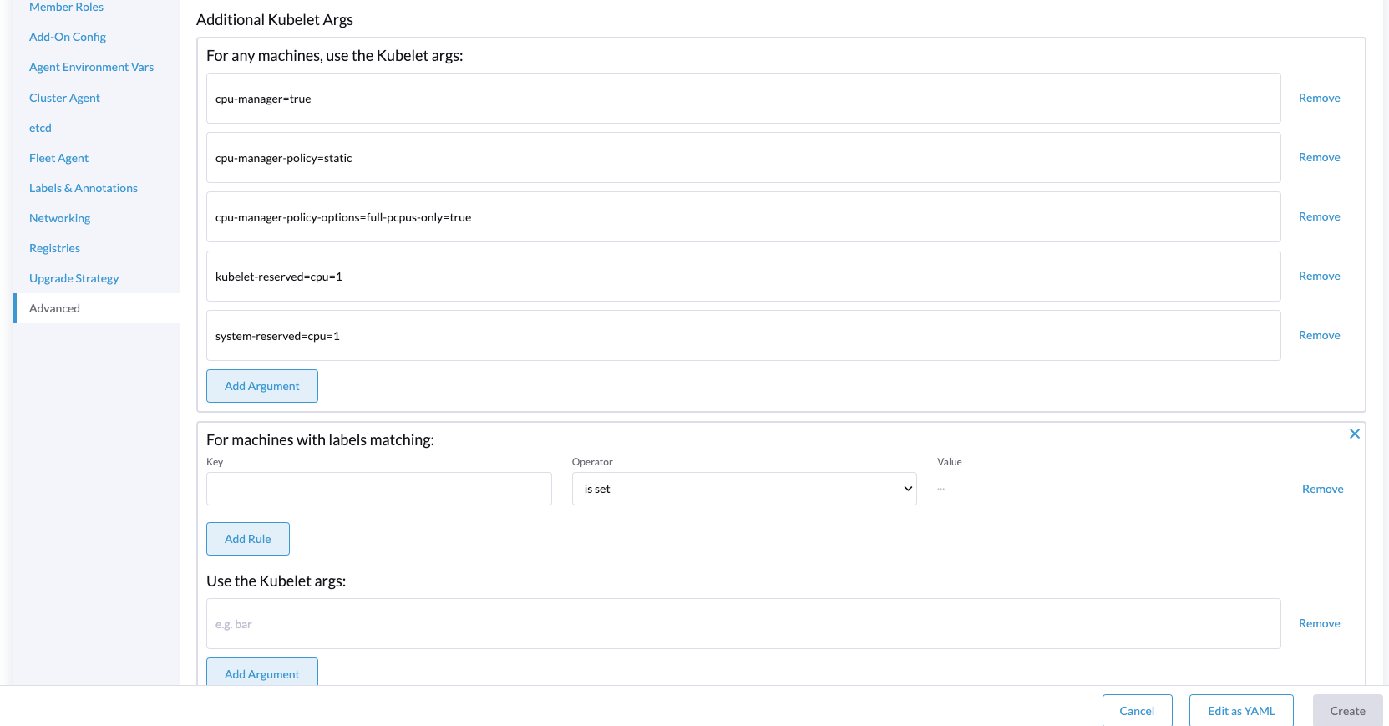
Task: Click the label Key input field
Action: [x=379, y=489]
